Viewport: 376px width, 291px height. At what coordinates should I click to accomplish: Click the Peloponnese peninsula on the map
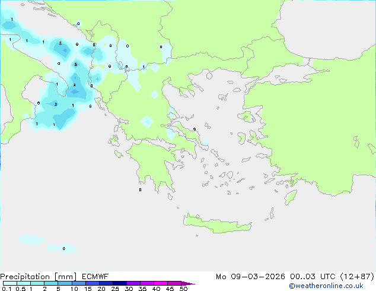(x=154, y=166)
